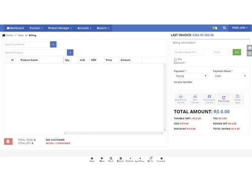Focus the Price field in Billing Information
This screenshot has height=189, width=252.
pyautogui.click(x=221, y=52)
